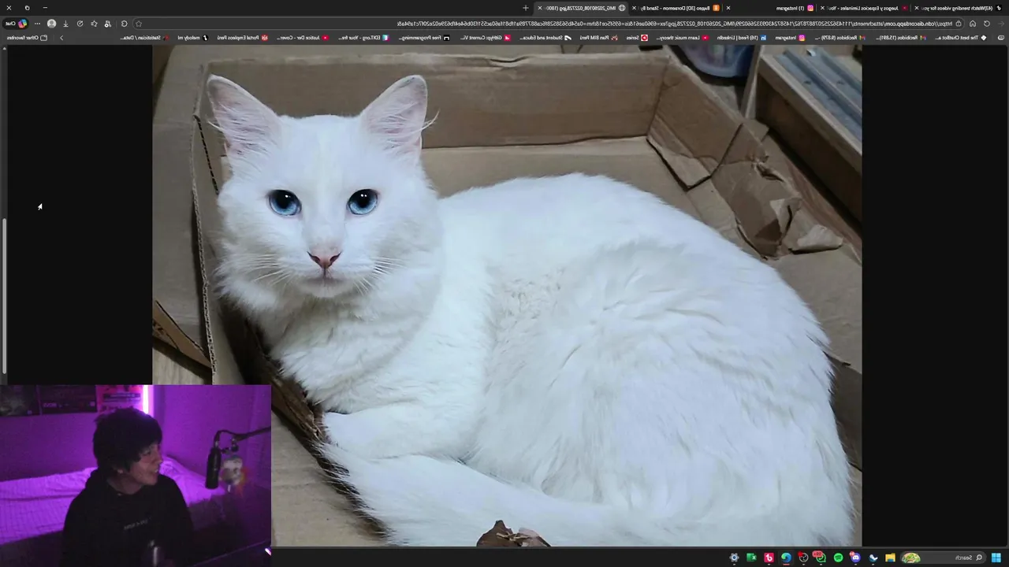Open Excel from the taskbar
This screenshot has width=1009, height=567.
point(751,558)
